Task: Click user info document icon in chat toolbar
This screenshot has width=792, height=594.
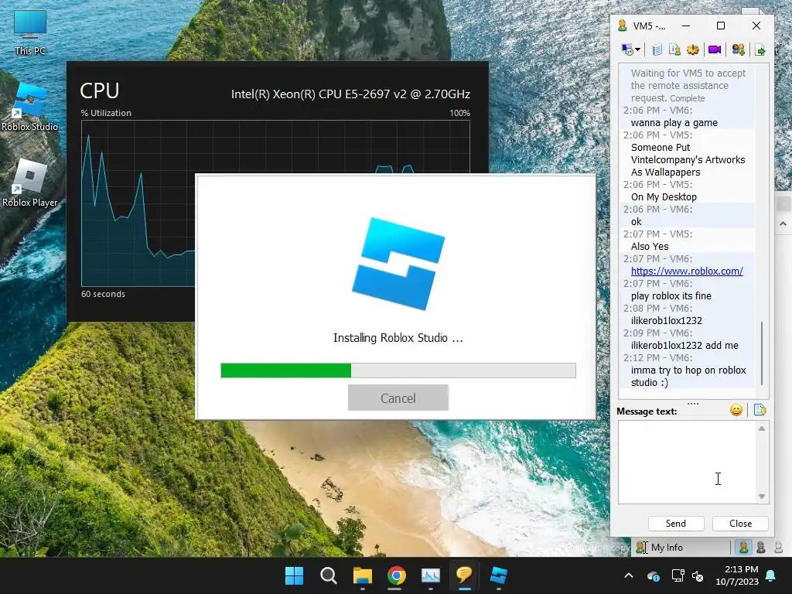Action: pyautogui.click(x=674, y=49)
